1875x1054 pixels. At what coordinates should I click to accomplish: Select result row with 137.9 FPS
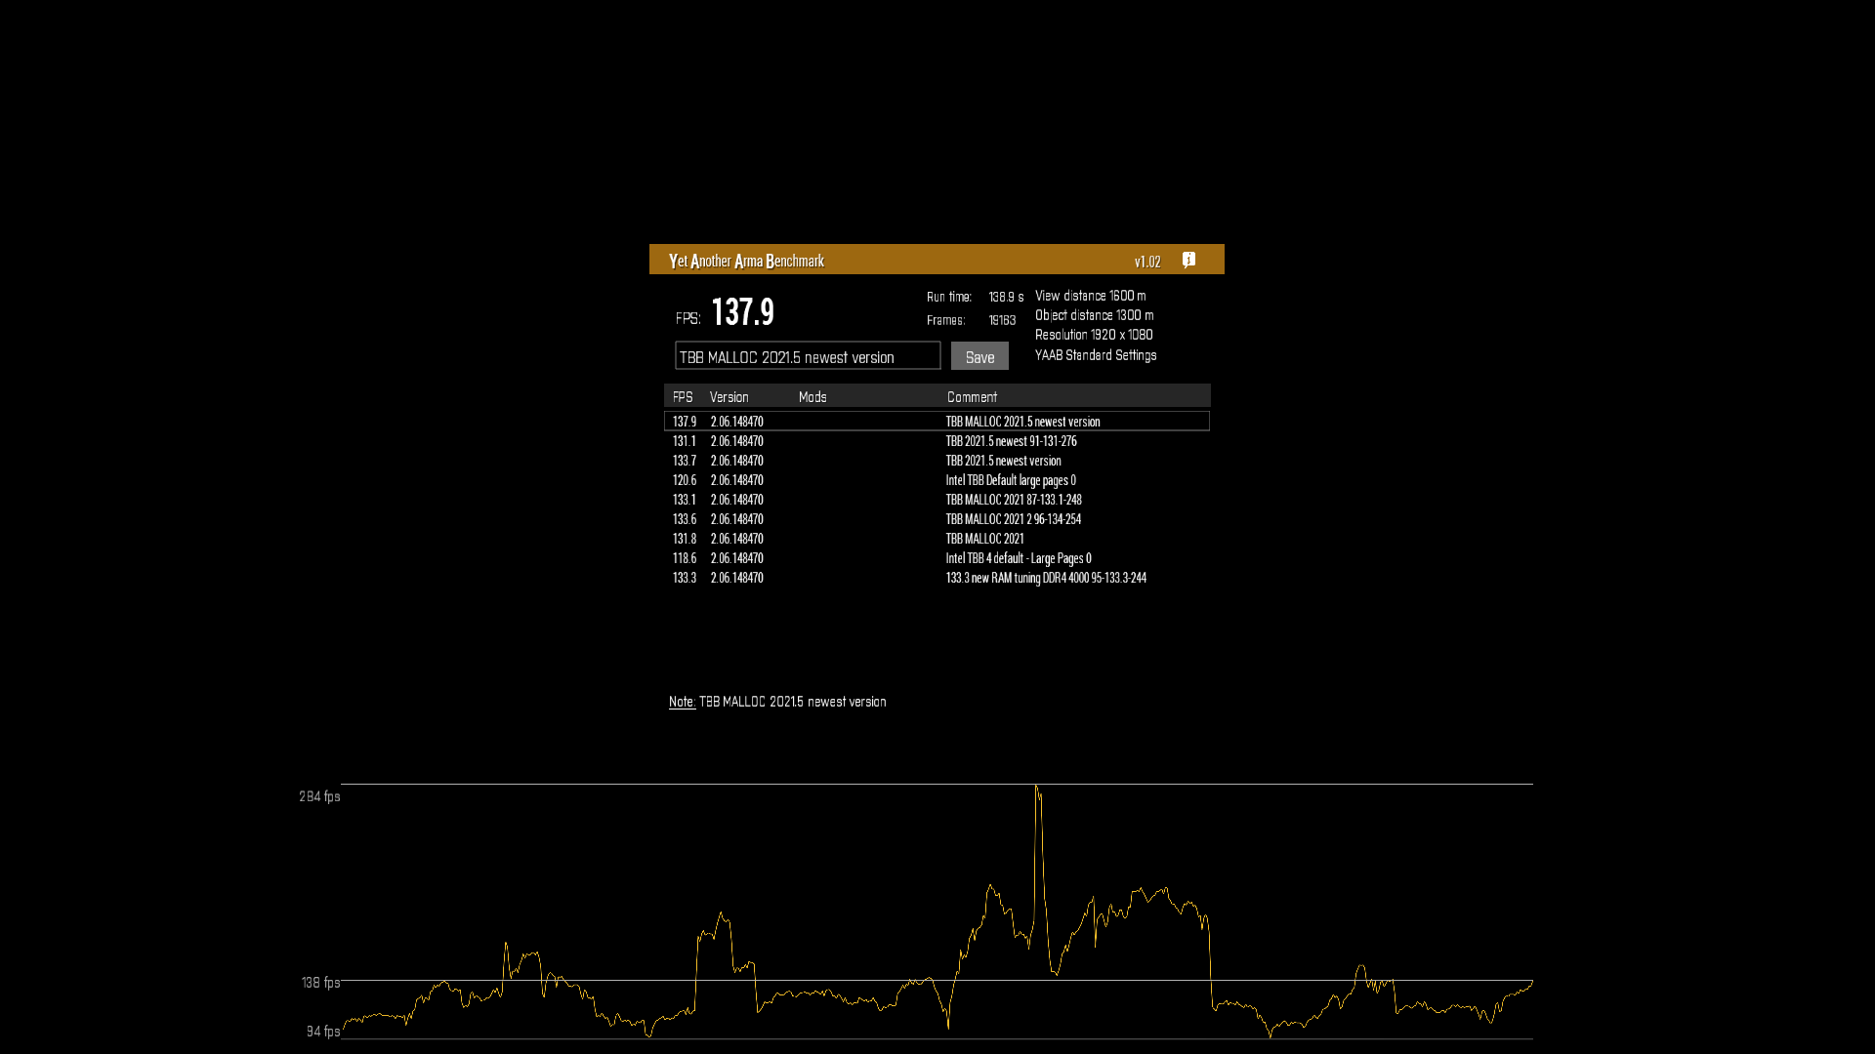click(937, 422)
